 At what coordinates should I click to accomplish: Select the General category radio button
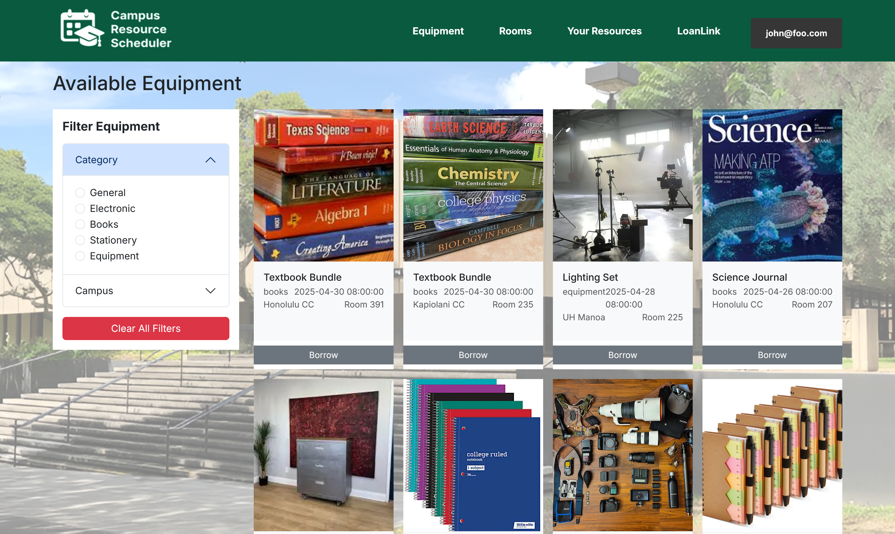point(80,192)
